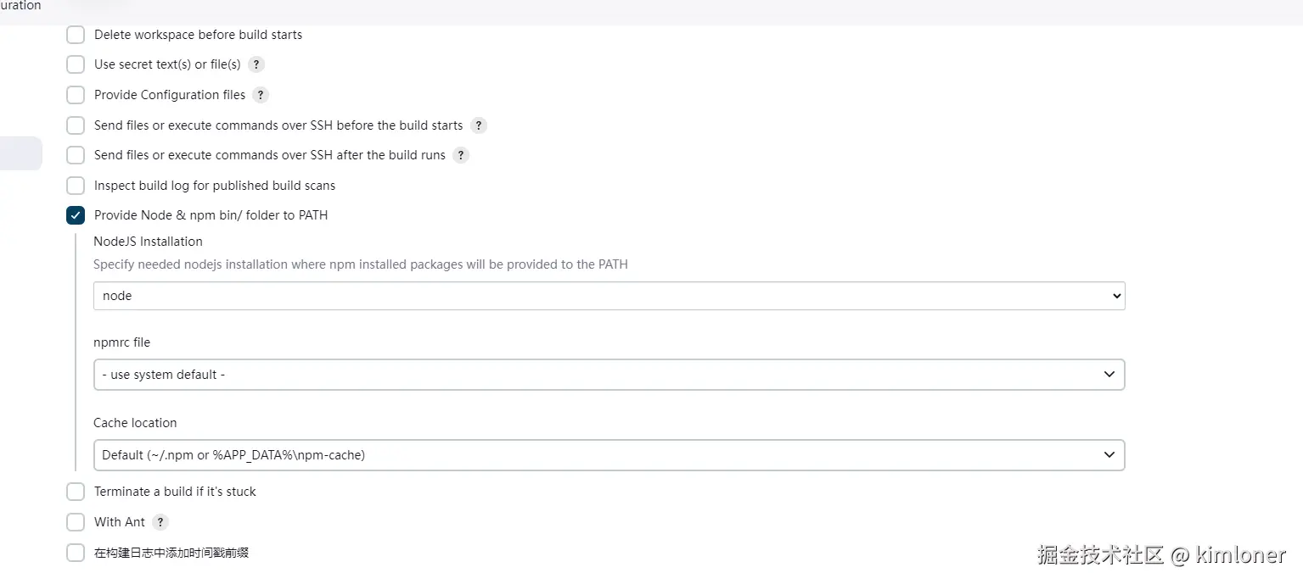Viewport: 1303px width, 584px height.
Task: Enable the With Ant checkbox
Action: tap(76, 522)
